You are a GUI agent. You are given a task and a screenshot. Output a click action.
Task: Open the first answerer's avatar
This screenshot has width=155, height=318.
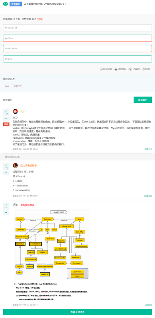tap(15, 111)
